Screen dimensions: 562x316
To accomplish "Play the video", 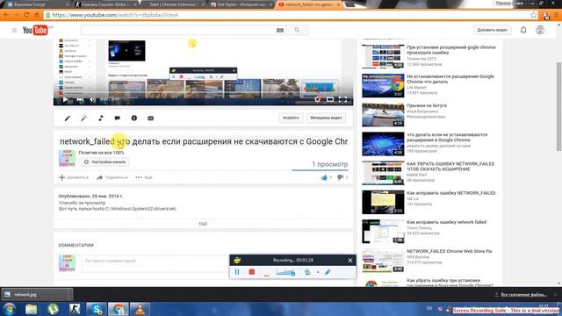I will (65, 99).
